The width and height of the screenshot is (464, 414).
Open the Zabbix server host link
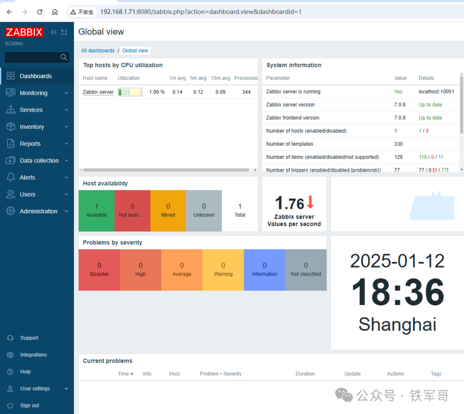click(x=98, y=92)
